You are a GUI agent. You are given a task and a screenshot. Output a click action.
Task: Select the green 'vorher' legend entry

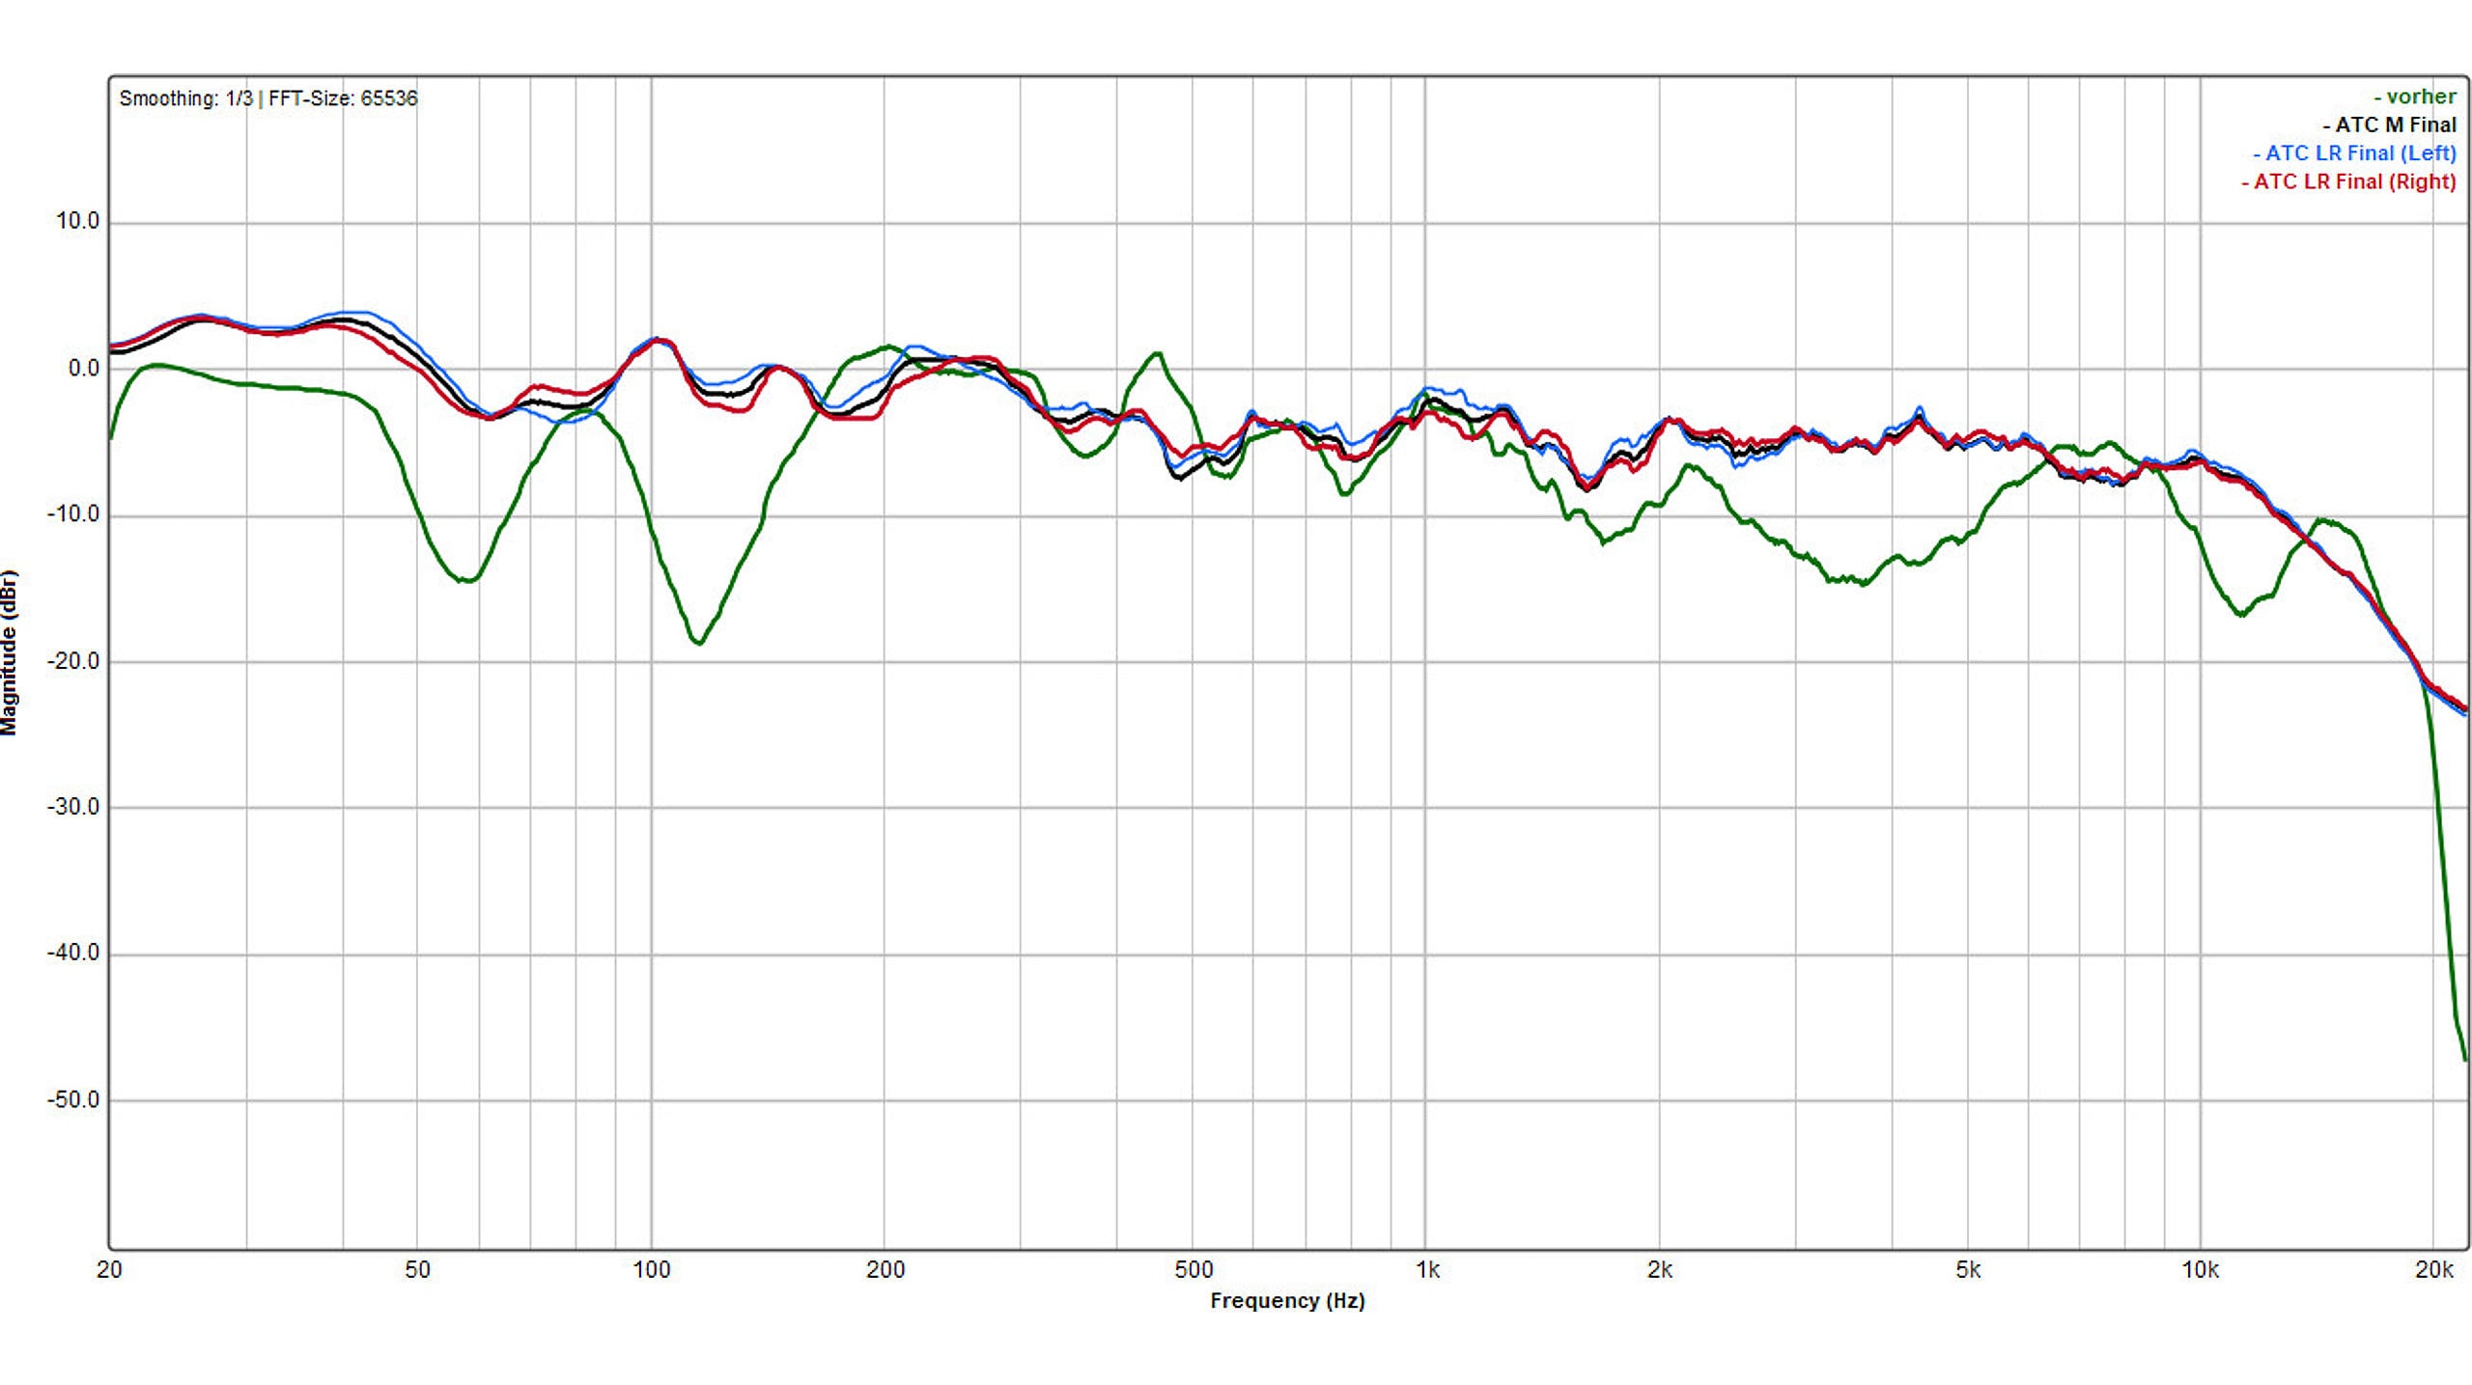point(2414,97)
